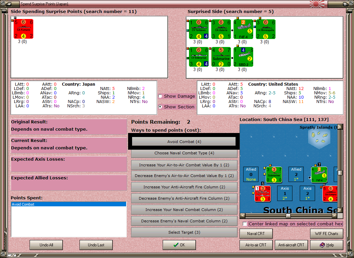Open the Naval CRT chart
This screenshot has width=354, height=258.
(256, 234)
